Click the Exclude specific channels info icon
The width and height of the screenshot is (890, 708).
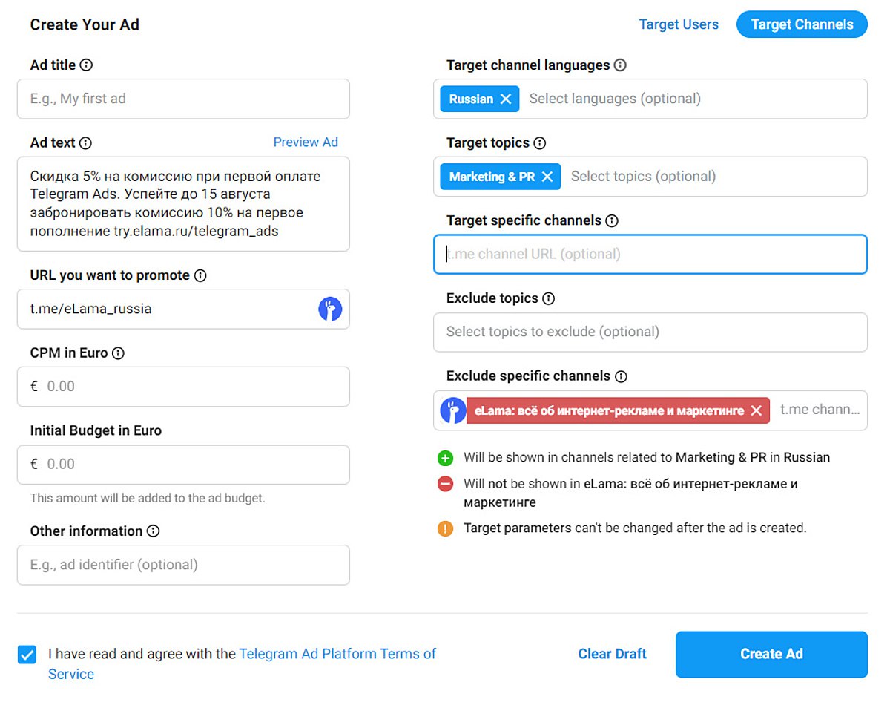click(622, 376)
